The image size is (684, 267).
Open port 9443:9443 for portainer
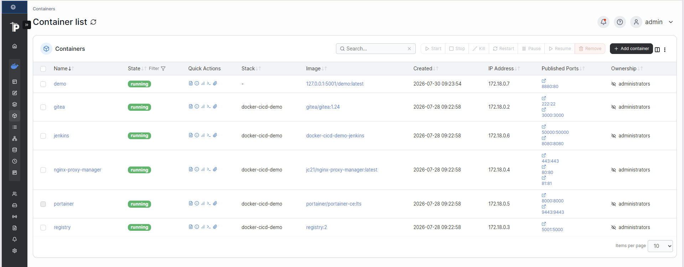point(553,212)
